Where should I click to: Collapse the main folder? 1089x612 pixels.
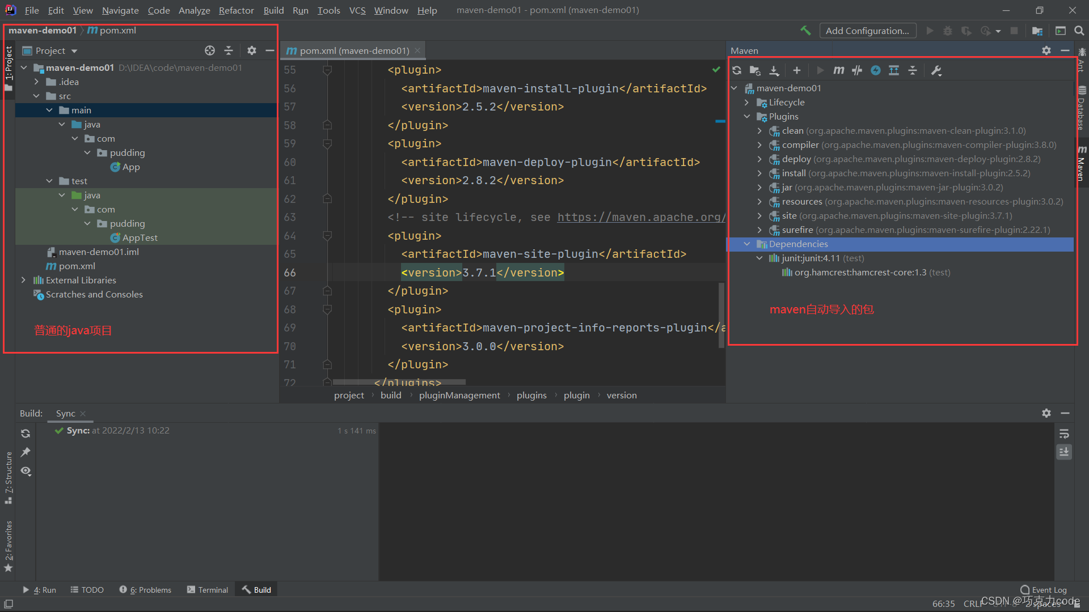(49, 110)
